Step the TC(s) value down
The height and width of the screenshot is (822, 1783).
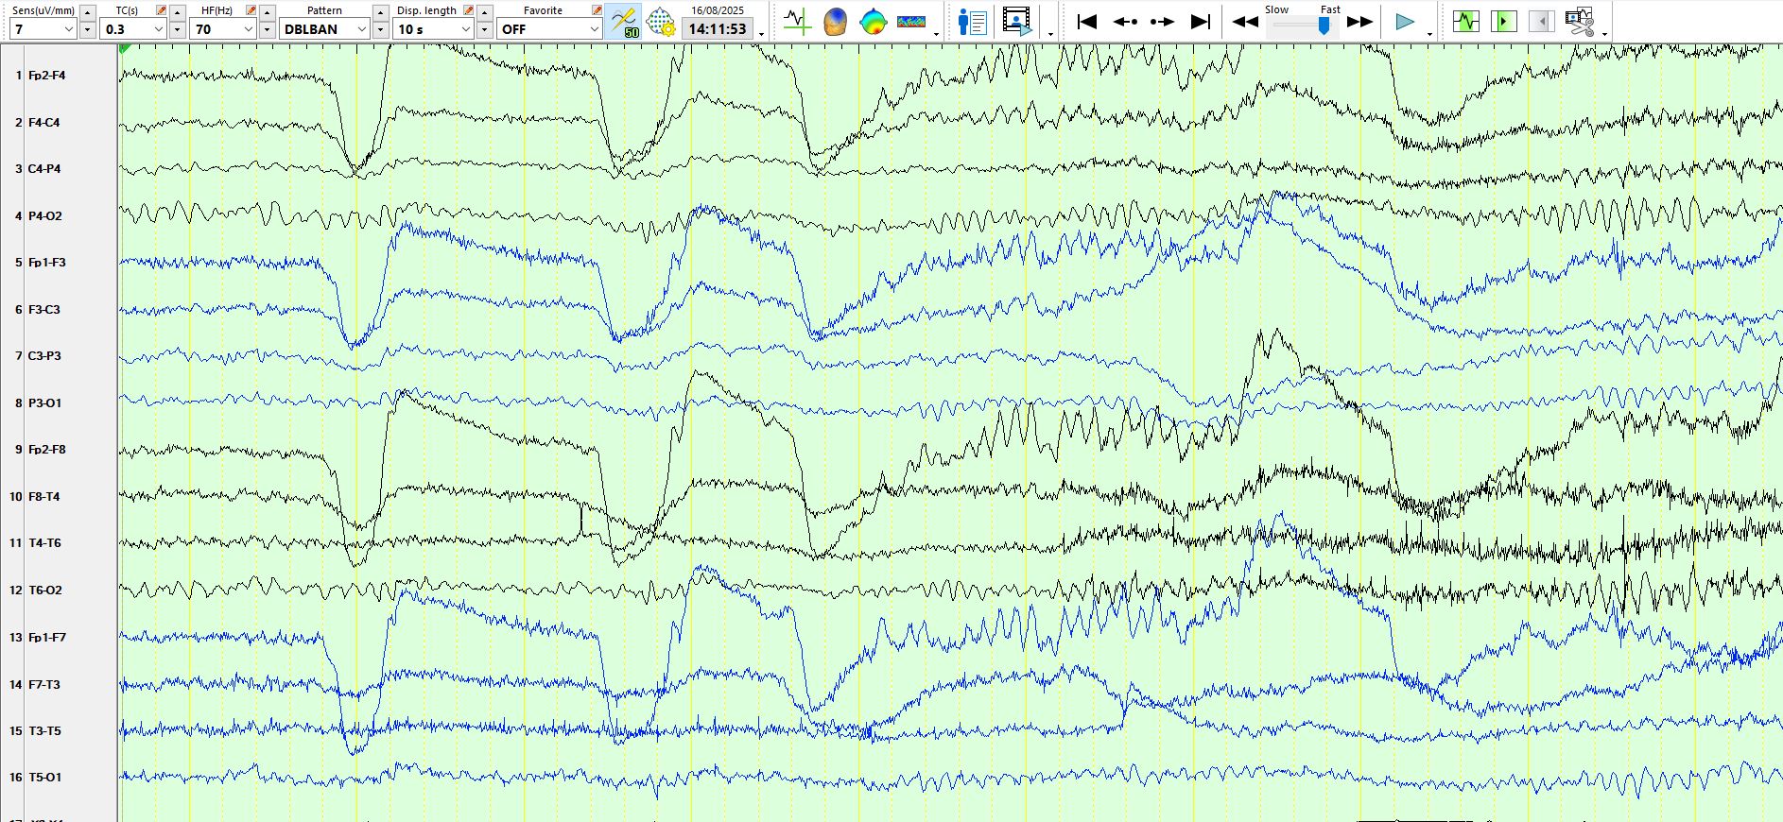click(178, 29)
